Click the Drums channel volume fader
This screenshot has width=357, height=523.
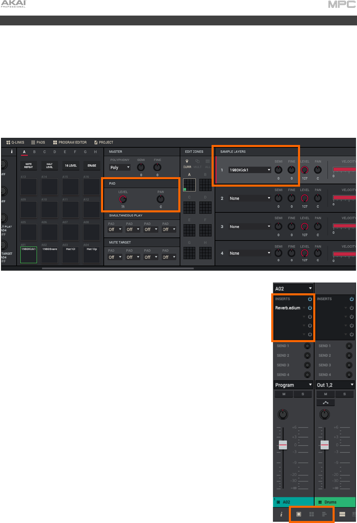click(x=324, y=445)
